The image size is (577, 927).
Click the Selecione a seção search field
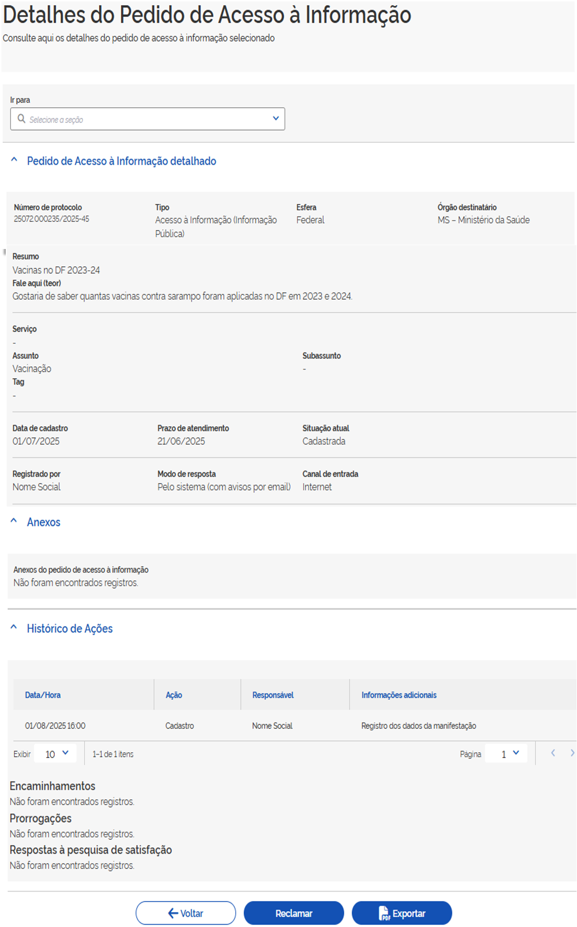point(144,119)
